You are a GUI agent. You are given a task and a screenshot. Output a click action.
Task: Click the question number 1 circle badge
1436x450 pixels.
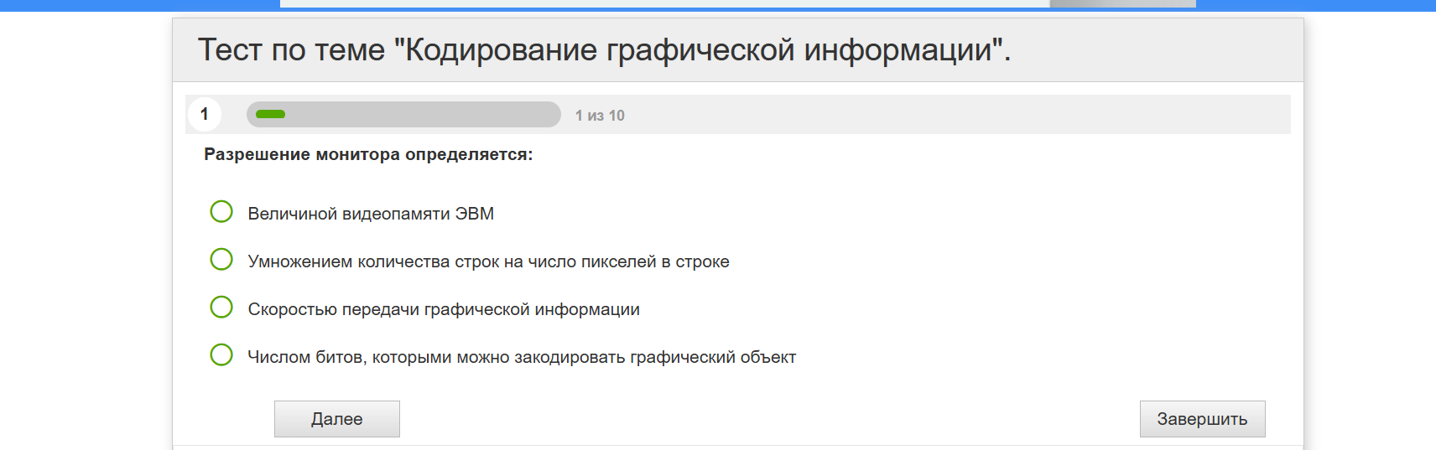click(205, 115)
